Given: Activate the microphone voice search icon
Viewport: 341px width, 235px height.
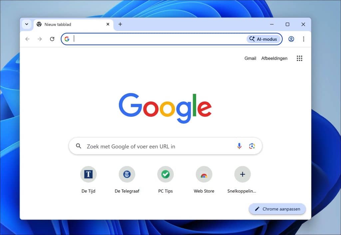Looking at the screenshot, I should (239, 146).
